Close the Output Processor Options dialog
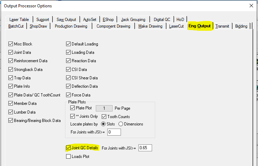The image size is (258, 166). click(251, 6)
